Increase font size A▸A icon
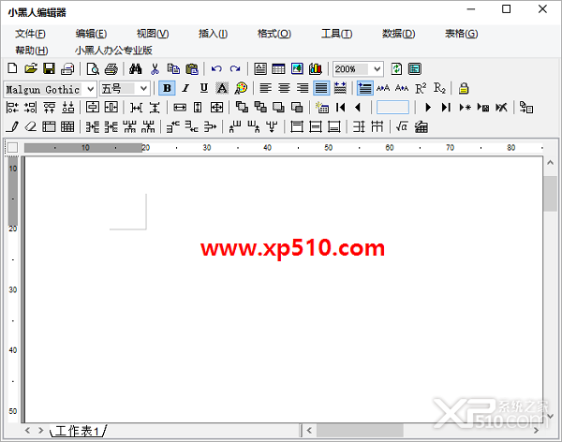 (383, 88)
